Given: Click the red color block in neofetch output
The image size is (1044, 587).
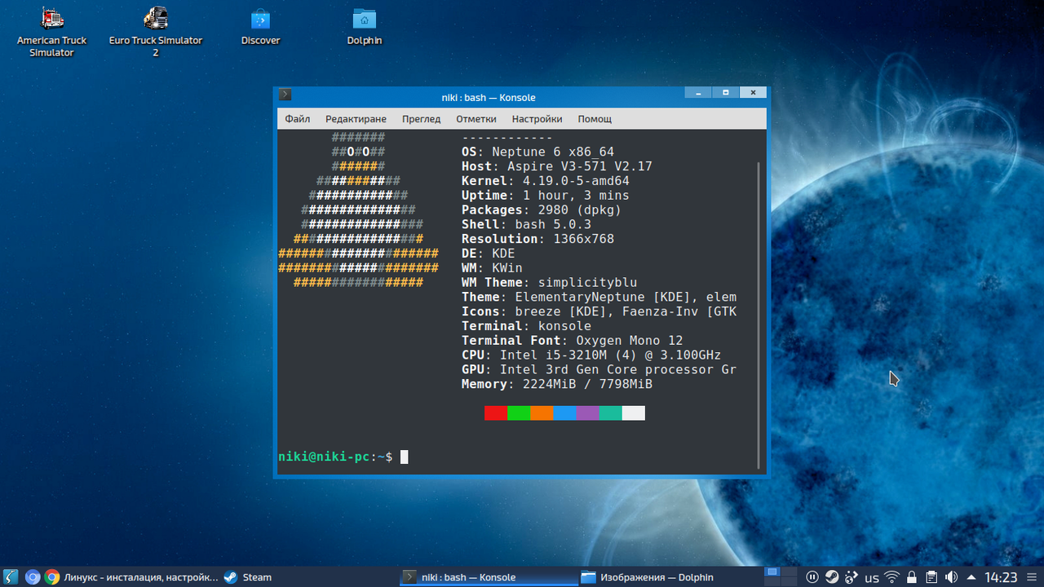Looking at the screenshot, I should coord(496,413).
